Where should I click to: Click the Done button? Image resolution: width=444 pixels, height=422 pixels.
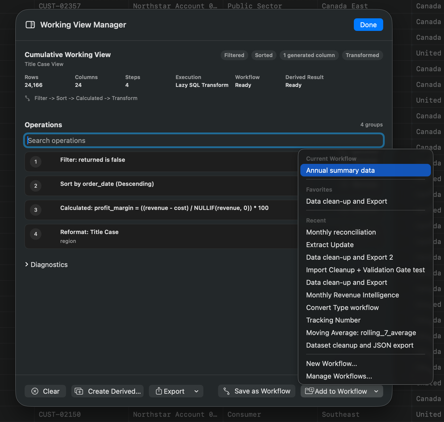coord(368,25)
